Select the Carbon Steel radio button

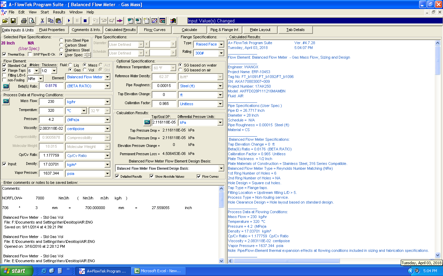click(x=61, y=45)
